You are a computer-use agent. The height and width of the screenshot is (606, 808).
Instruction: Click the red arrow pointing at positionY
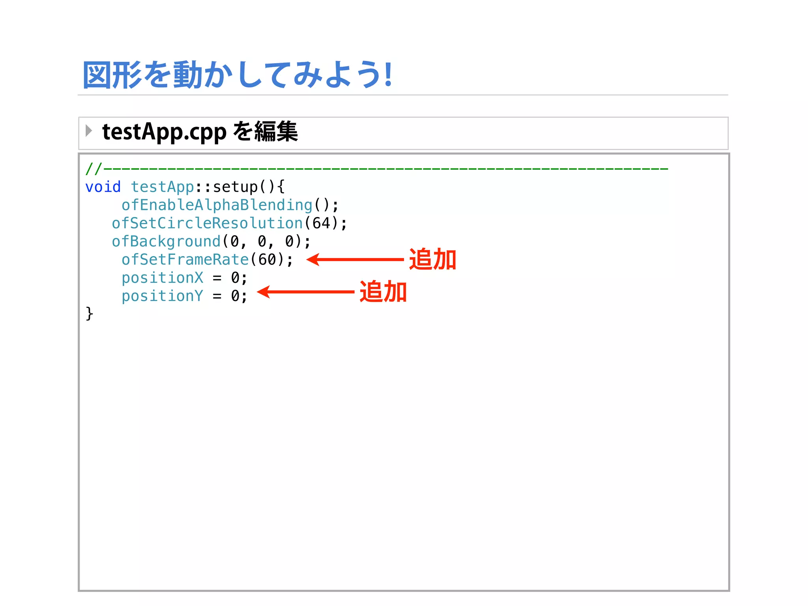[x=306, y=292]
